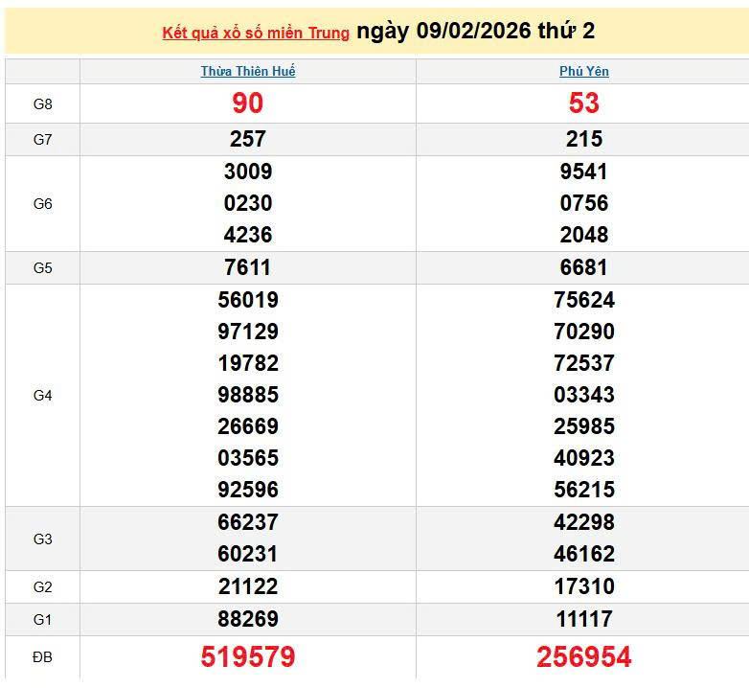Select the special prize number 256954

(x=584, y=656)
